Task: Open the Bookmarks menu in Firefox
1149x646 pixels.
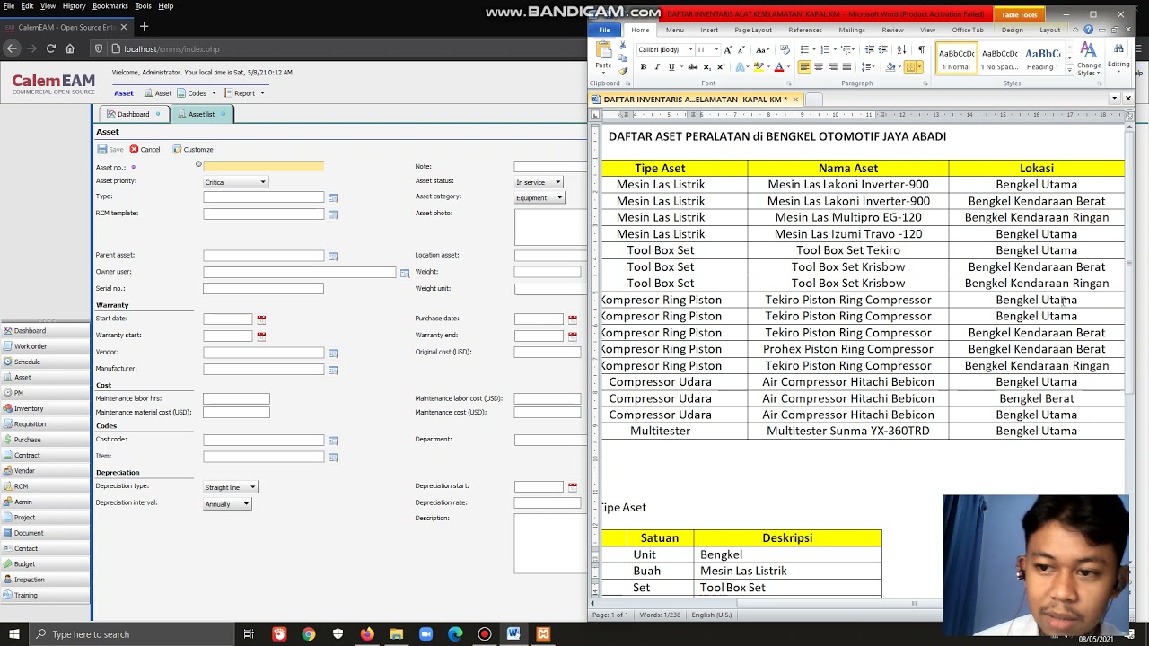Action: (110, 6)
